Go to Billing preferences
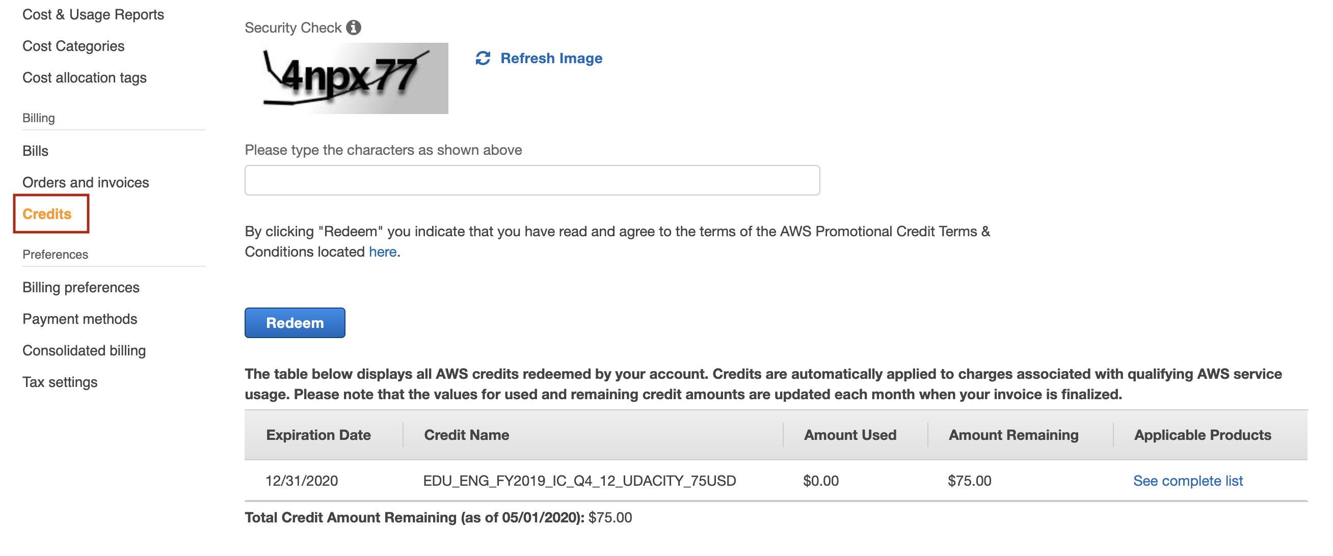The image size is (1333, 556). tap(81, 287)
